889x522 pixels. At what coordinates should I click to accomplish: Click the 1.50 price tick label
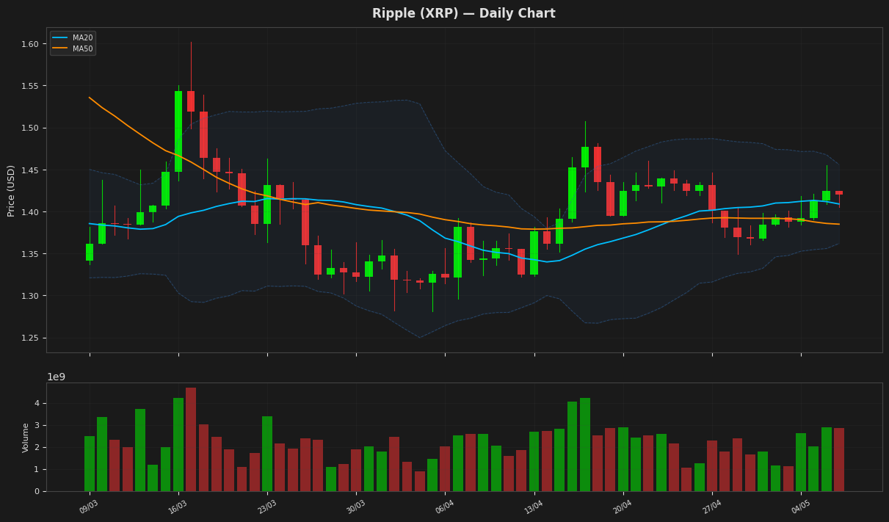pyautogui.click(x=29, y=128)
